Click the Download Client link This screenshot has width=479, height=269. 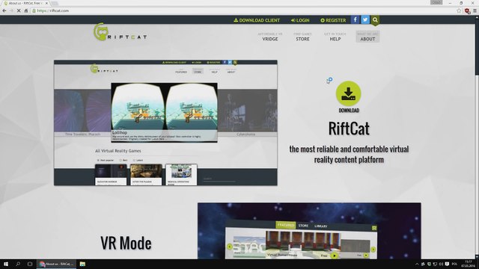pyautogui.click(x=257, y=20)
